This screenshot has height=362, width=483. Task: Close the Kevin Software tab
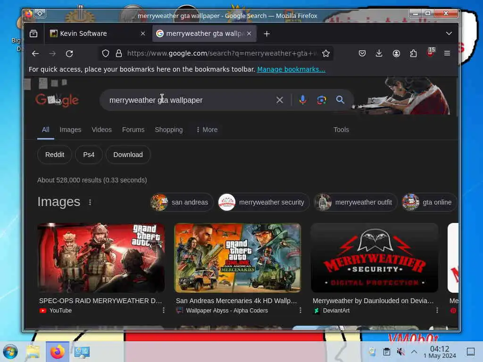coord(143,33)
